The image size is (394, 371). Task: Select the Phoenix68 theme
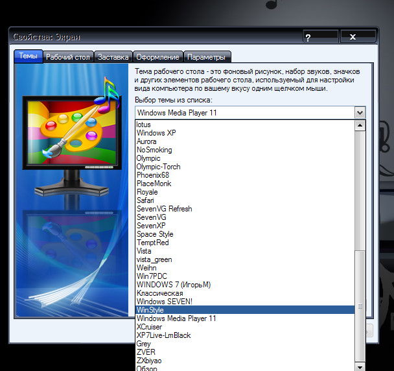[x=245, y=175]
